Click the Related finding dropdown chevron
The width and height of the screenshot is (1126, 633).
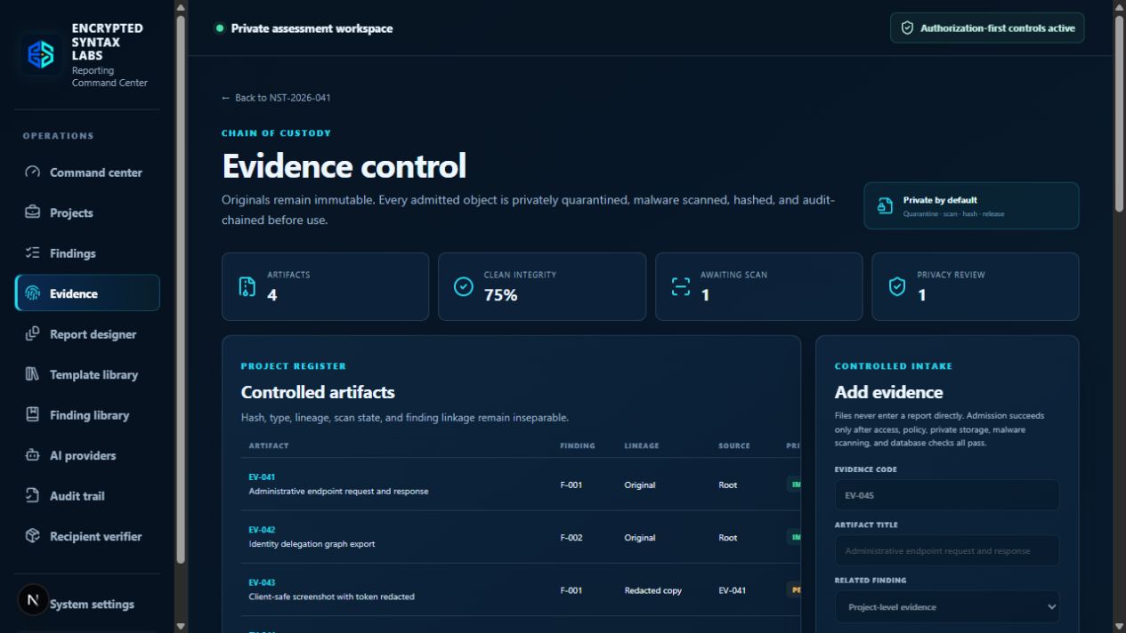(x=1051, y=607)
